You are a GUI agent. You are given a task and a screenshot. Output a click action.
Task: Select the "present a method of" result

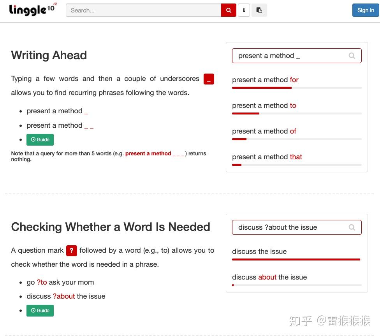point(264,131)
